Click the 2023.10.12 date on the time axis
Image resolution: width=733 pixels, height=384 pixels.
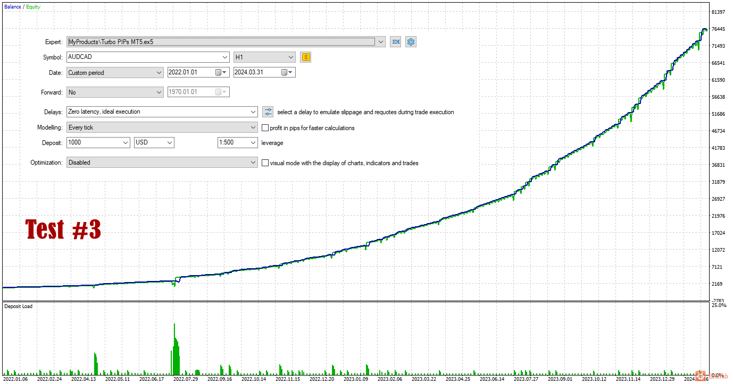point(594,379)
